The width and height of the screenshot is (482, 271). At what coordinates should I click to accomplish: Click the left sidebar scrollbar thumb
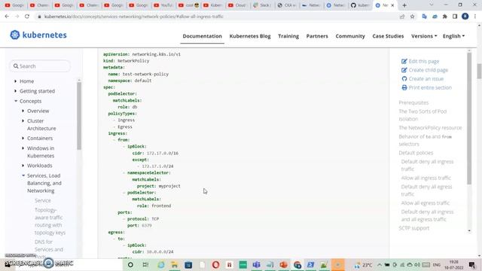tap(79, 116)
